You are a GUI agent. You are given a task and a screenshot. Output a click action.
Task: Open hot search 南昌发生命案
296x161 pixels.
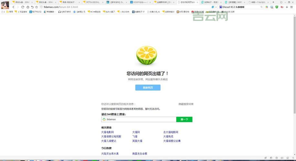coord(140,154)
